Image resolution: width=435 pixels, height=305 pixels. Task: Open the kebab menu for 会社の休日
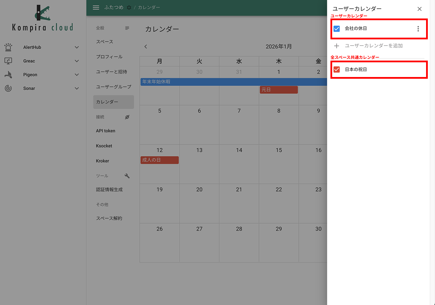click(418, 29)
